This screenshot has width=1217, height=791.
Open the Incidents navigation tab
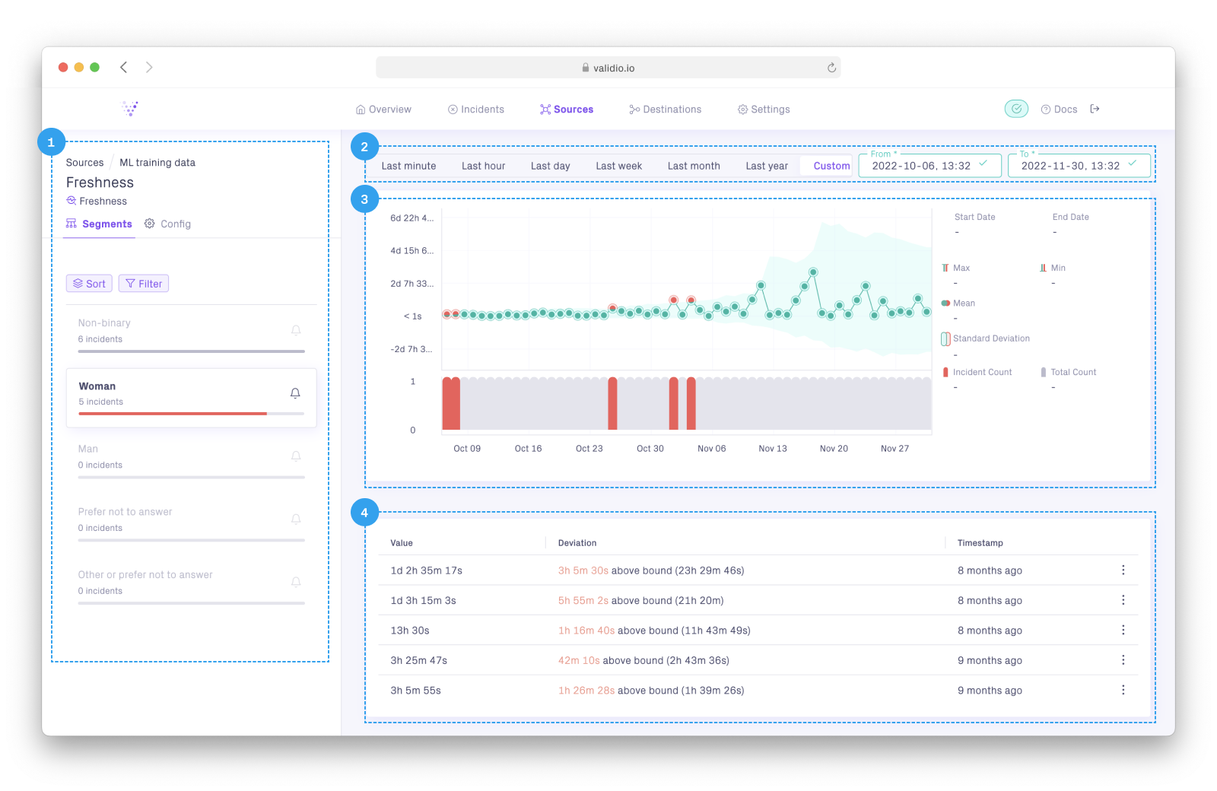tap(476, 110)
